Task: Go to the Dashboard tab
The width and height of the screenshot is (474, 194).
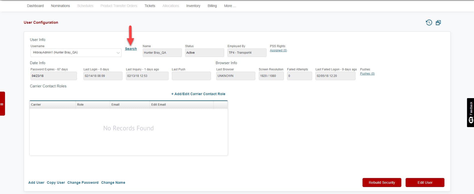Action: tap(35, 6)
